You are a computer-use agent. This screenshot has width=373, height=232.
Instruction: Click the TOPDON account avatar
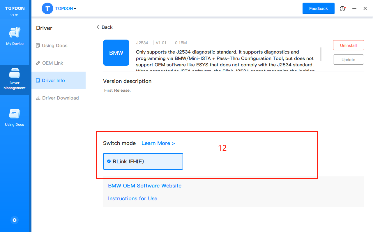click(47, 8)
